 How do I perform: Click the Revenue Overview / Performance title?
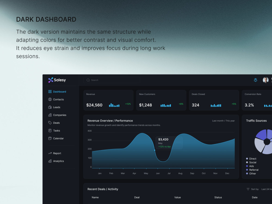[110, 121]
